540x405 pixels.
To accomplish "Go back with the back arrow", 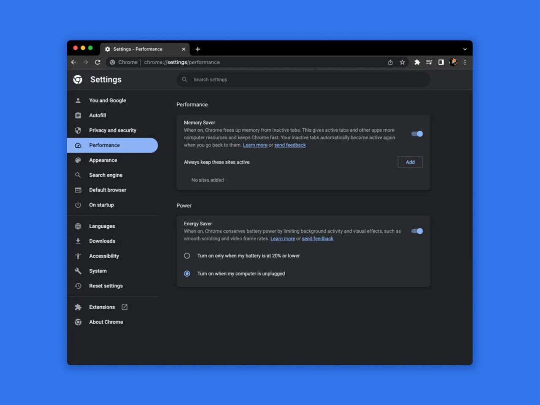I will coord(74,62).
